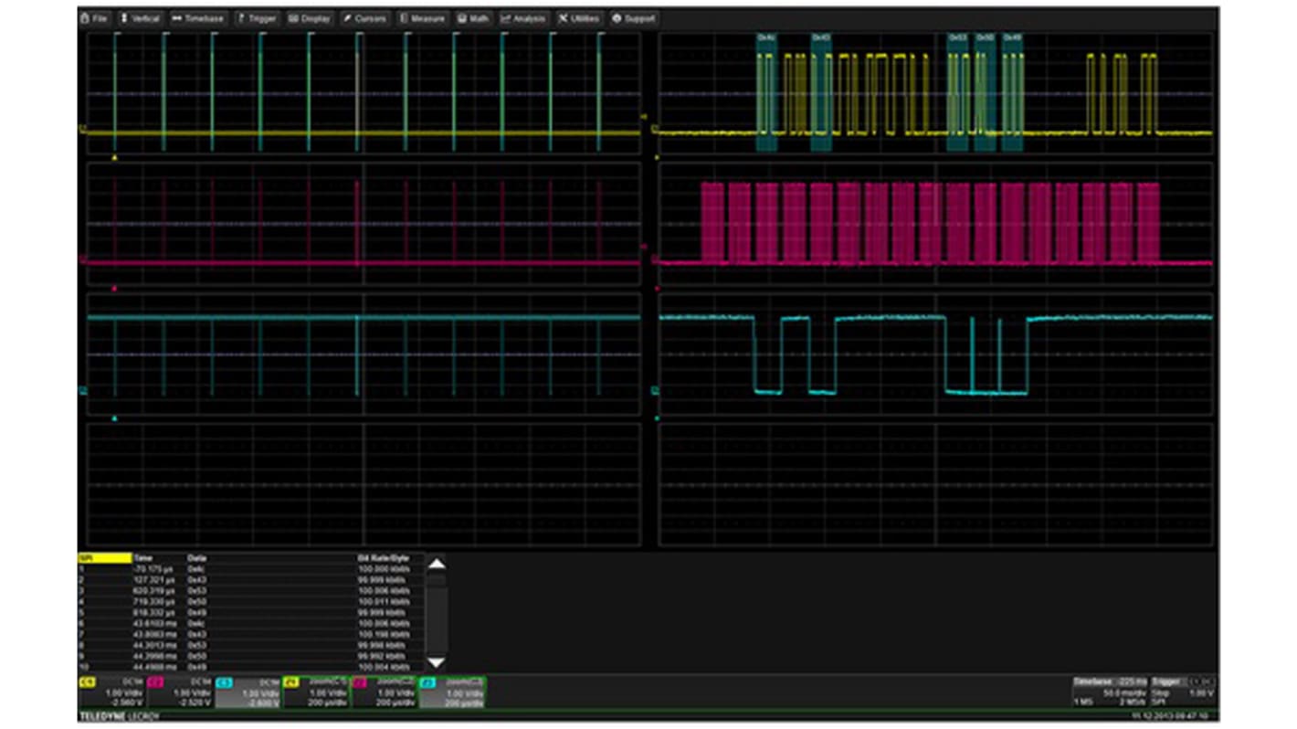Open Utilities via the wrench icon
Image resolution: width=1297 pixels, height=729 pixels.
[564, 17]
